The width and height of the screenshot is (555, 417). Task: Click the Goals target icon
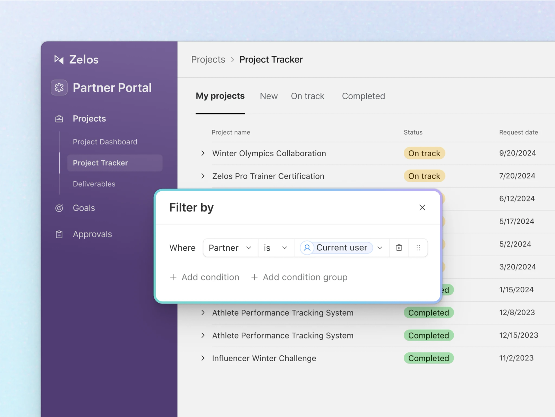tap(59, 208)
